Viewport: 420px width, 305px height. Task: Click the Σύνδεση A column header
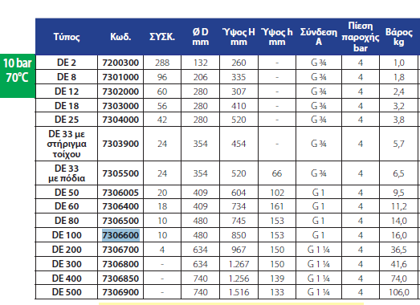pyautogui.click(x=319, y=37)
